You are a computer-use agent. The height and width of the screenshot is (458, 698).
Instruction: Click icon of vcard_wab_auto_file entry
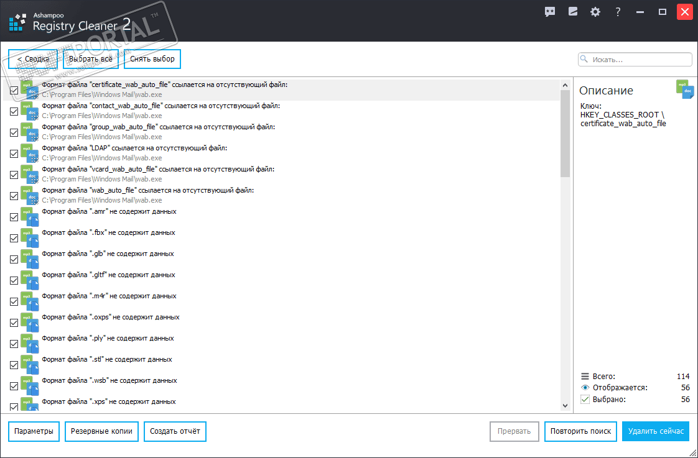click(x=30, y=174)
